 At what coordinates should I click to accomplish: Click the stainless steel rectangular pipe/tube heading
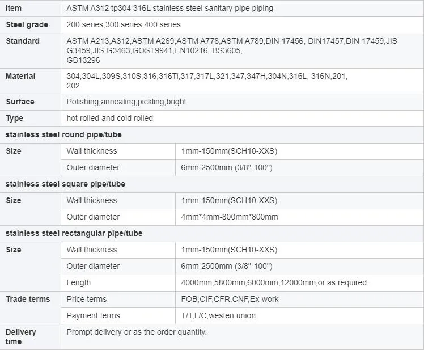point(74,233)
